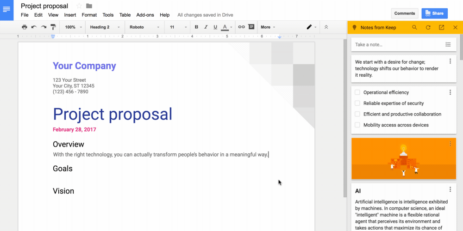Tick Reliable expertise of security item
463x231 pixels.
click(x=357, y=103)
